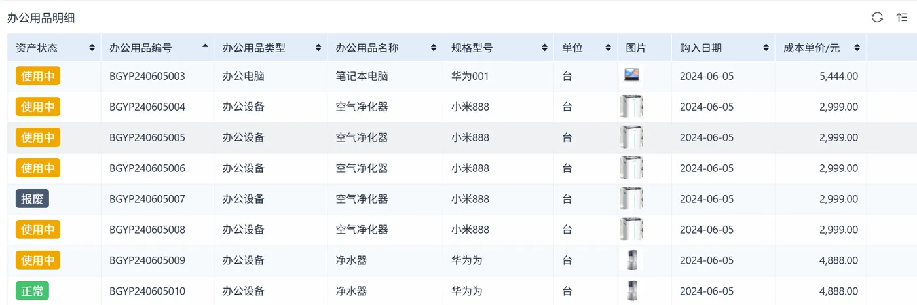Viewport: 917px width, 305px height.
Task: Open air purifier thumbnail in row BGYP240605004
Action: [631, 106]
